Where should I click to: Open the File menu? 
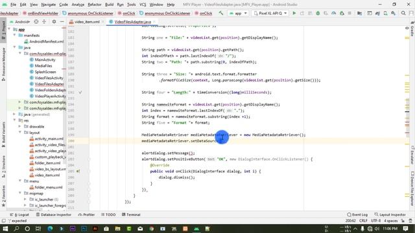point(13,5)
